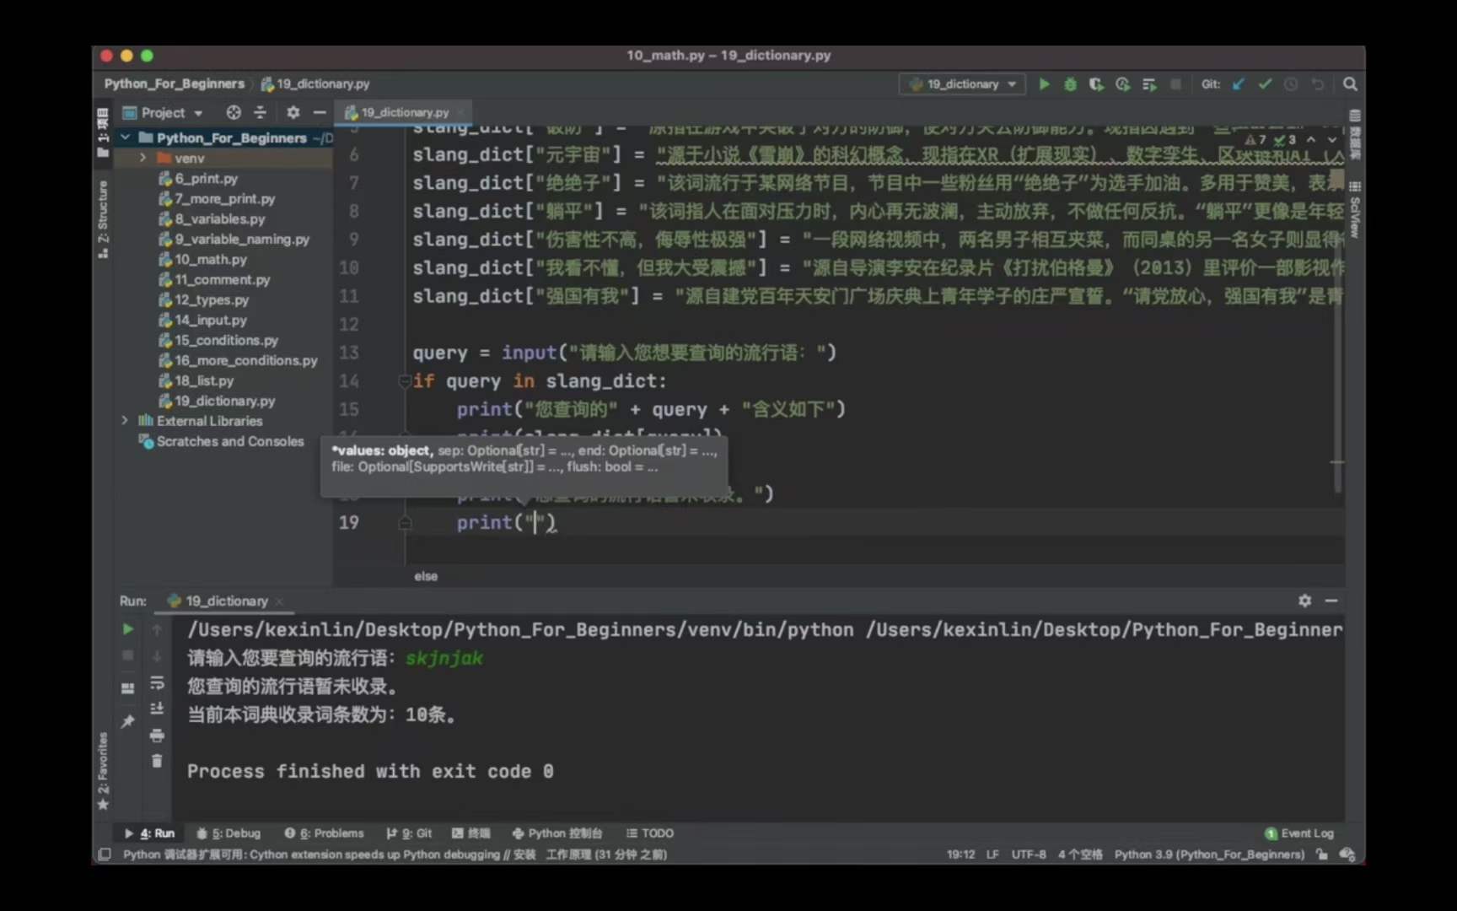Collapse all items in the Project panel
The width and height of the screenshot is (1457, 911).
click(x=260, y=112)
